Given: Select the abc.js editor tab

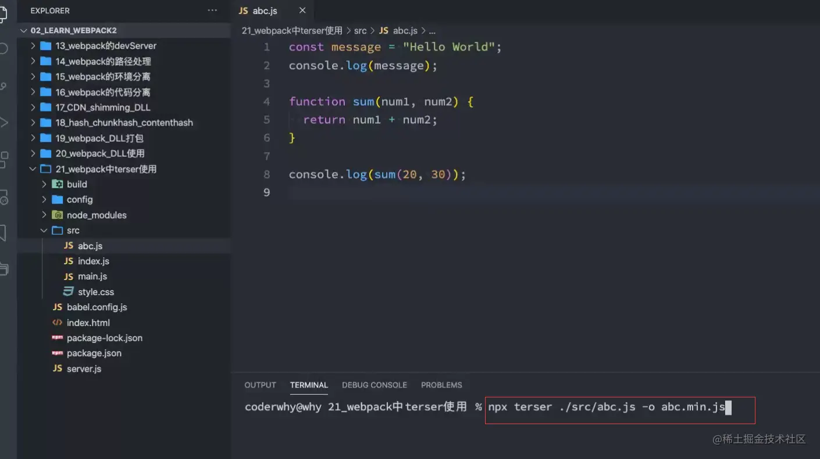Looking at the screenshot, I should (272, 10).
